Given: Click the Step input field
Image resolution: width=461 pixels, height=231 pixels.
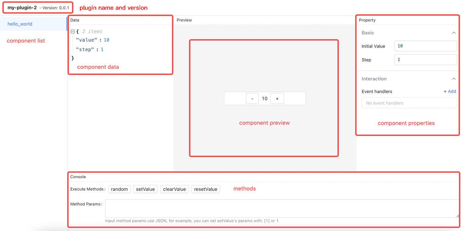Looking at the screenshot, I should [x=425, y=60].
